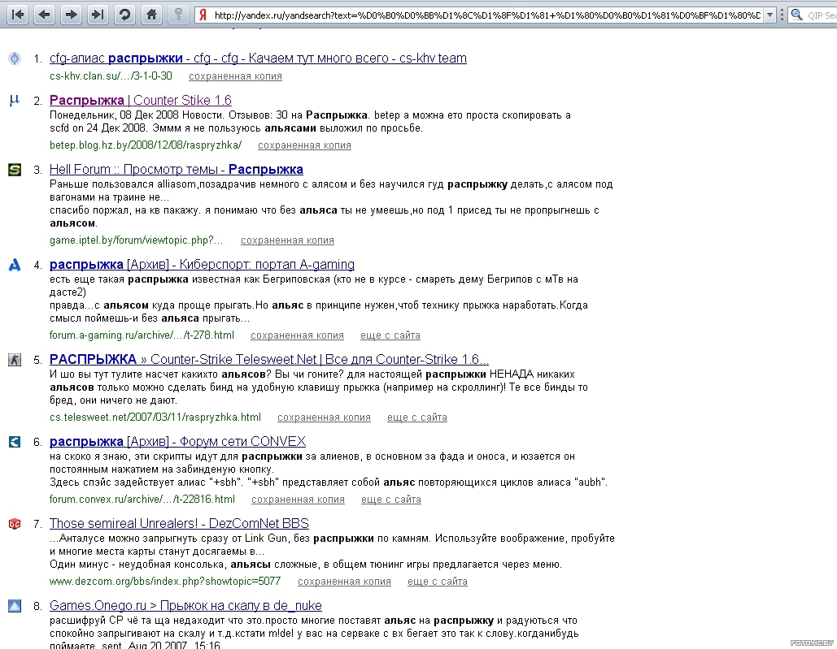Go forward with the right arrow button
This screenshot has height=649, width=837.
coord(71,15)
